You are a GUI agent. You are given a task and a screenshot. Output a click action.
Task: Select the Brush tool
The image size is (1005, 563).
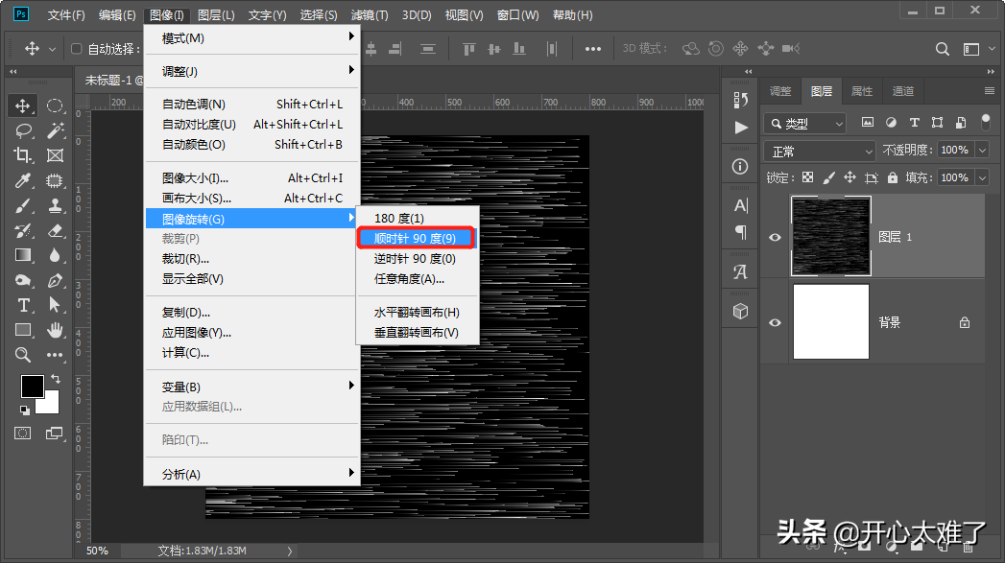coord(22,205)
